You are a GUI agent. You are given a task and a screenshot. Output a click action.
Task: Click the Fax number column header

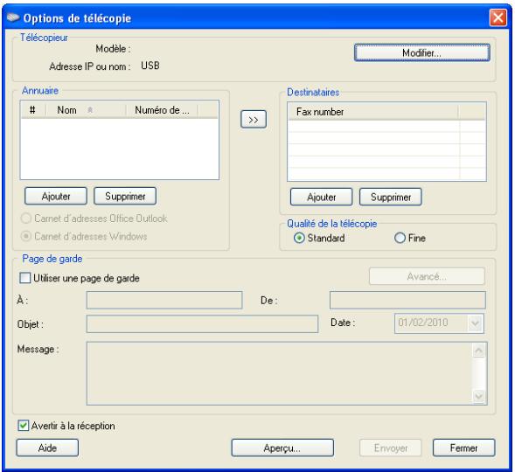coord(372,112)
